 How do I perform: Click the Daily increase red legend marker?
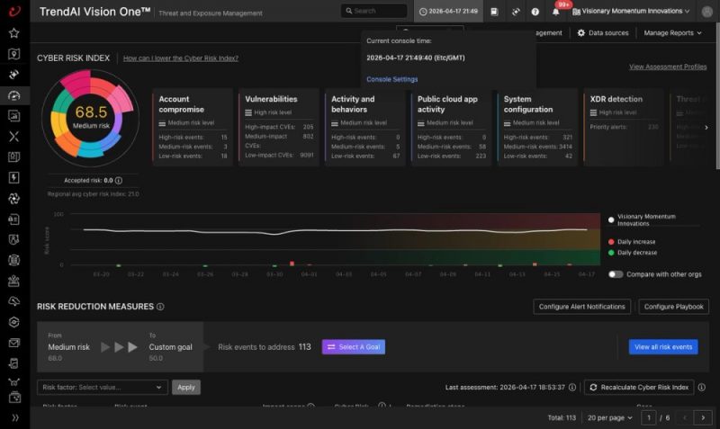pos(611,242)
